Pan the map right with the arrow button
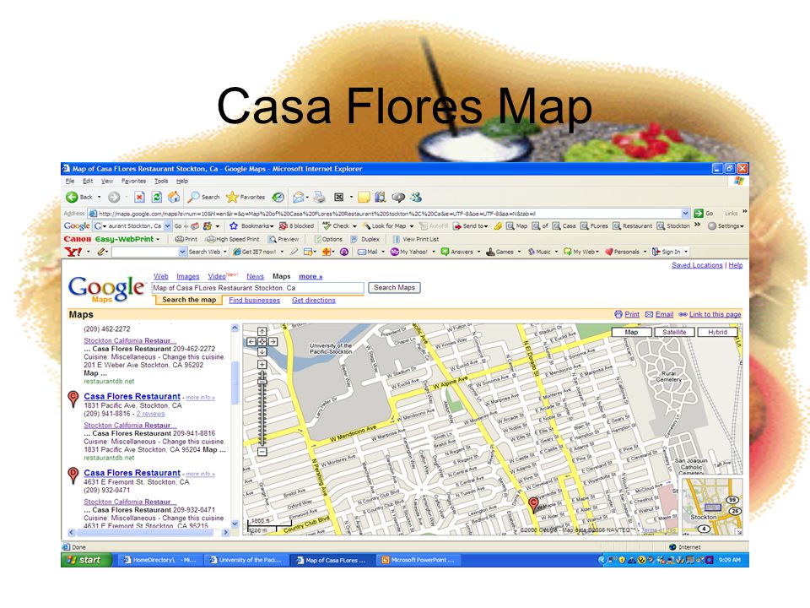This screenshot has width=810, height=608. pyautogui.click(x=273, y=342)
